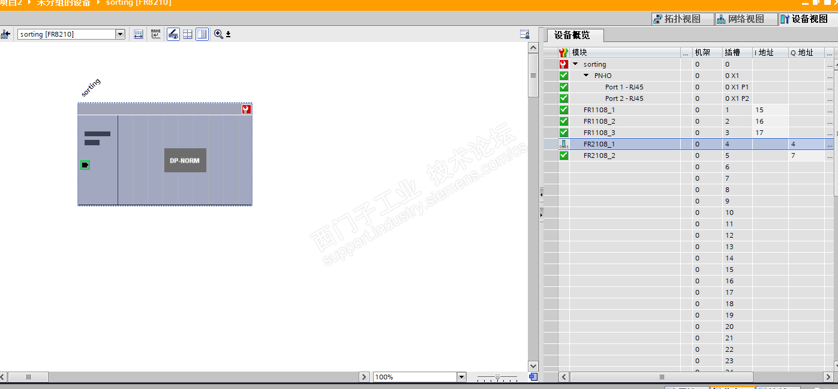Viewport: 838px width, 389px height.
Task: Click the green check status of FR1108_1
Action: 563,110
